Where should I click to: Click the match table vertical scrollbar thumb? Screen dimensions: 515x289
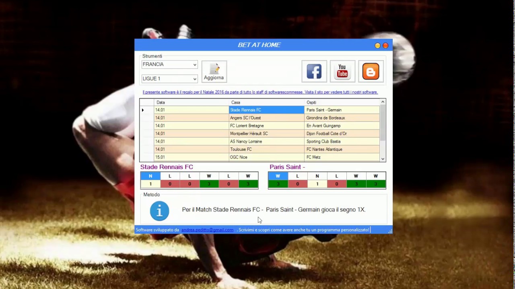coord(383,123)
